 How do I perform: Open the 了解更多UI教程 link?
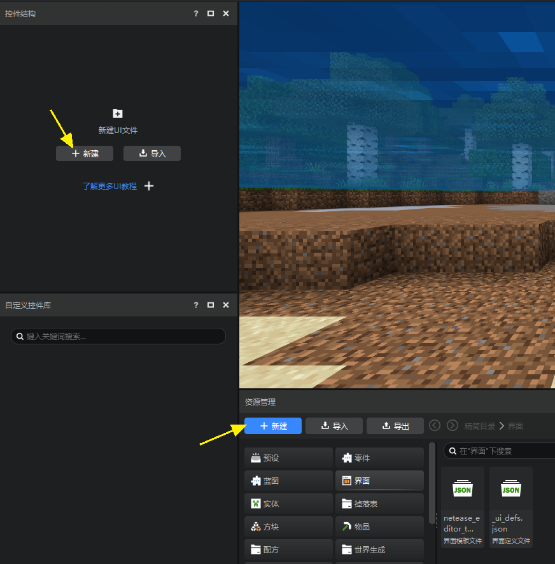point(109,187)
